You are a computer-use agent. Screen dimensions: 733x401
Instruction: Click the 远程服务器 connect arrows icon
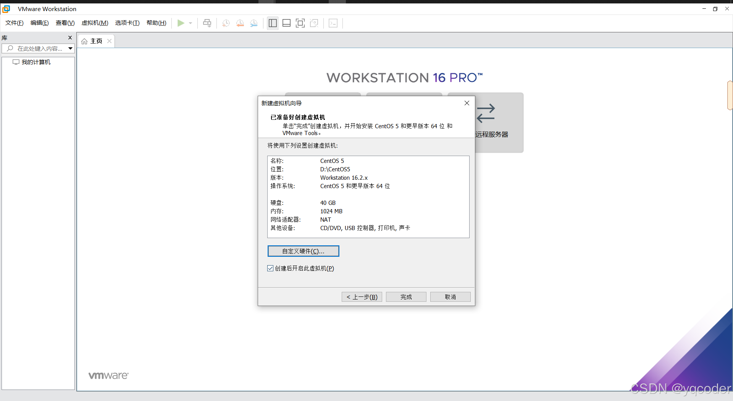tap(486, 113)
